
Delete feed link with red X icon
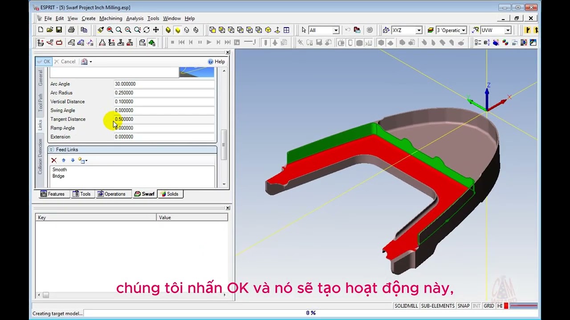[54, 160]
